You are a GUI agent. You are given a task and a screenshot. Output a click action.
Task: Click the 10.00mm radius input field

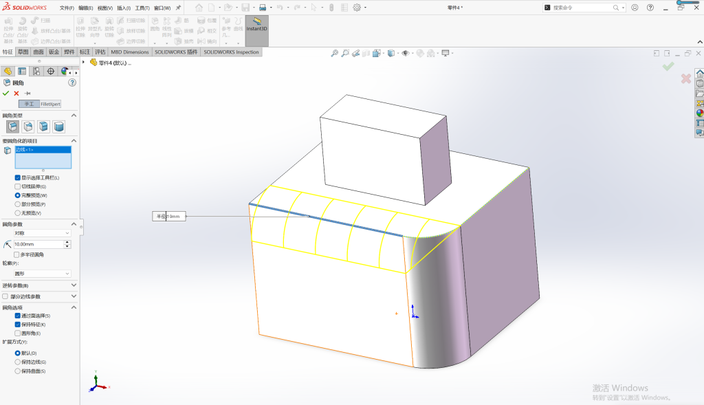(38, 244)
